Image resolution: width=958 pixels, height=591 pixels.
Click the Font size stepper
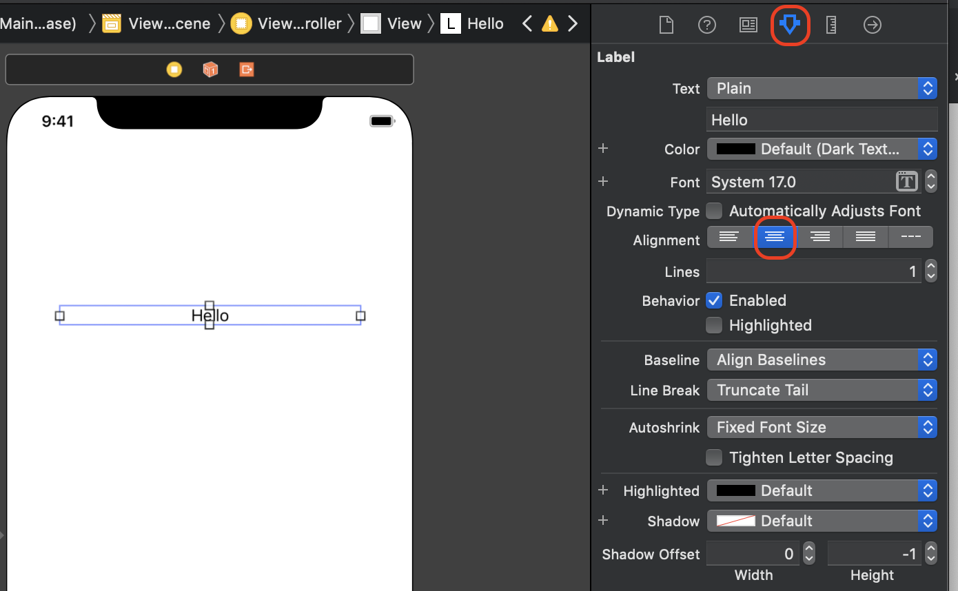point(931,182)
